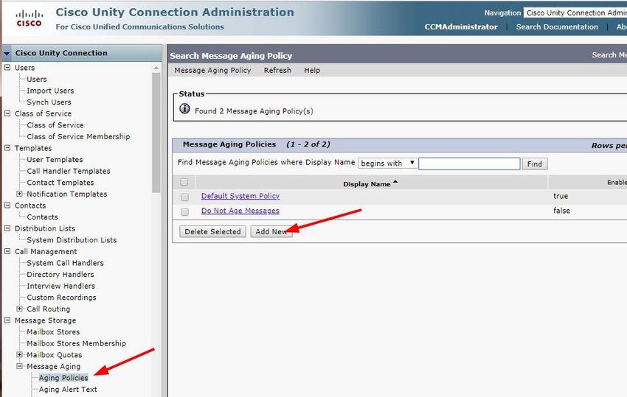The height and width of the screenshot is (397, 627).
Task: Open the Help menu
Action: pyautogui.click(x=312, y=70)
